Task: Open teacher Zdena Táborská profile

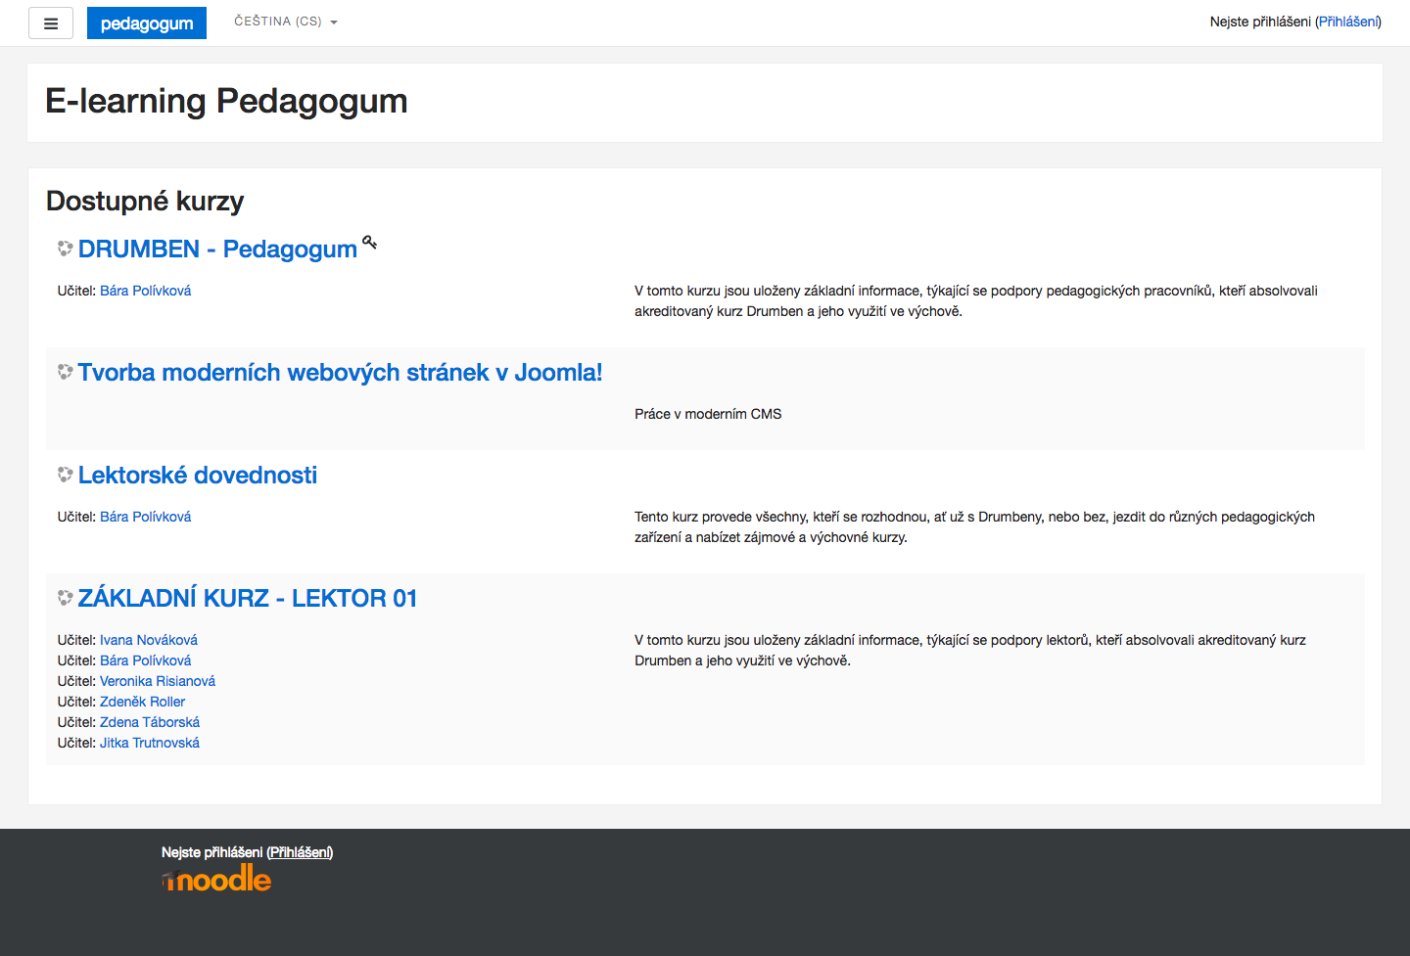Action: [150, 722]
